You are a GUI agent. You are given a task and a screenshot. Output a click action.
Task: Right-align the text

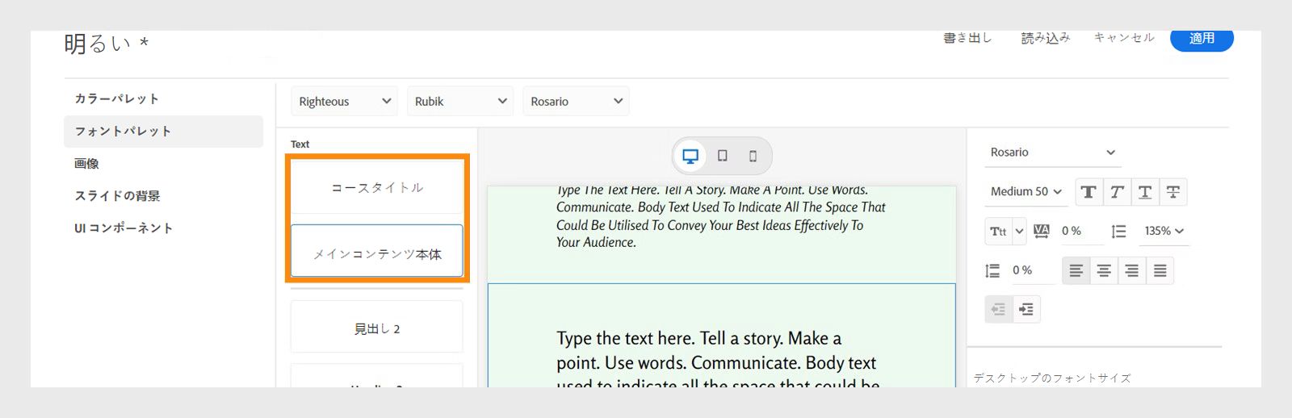coord(1132,271)
